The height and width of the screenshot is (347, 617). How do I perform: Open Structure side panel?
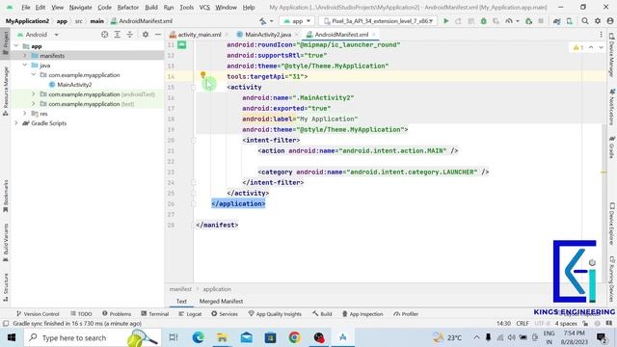point(6,287)
